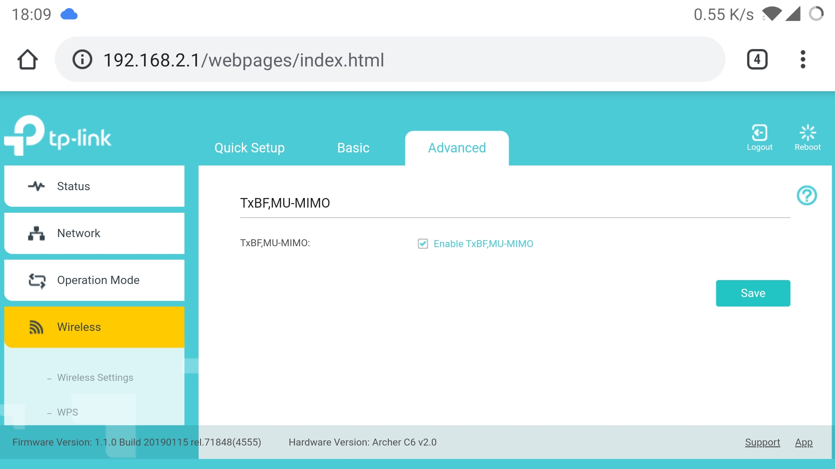Click the Logout icon
The width and height of the screenshot is (835, 469).
759,132
